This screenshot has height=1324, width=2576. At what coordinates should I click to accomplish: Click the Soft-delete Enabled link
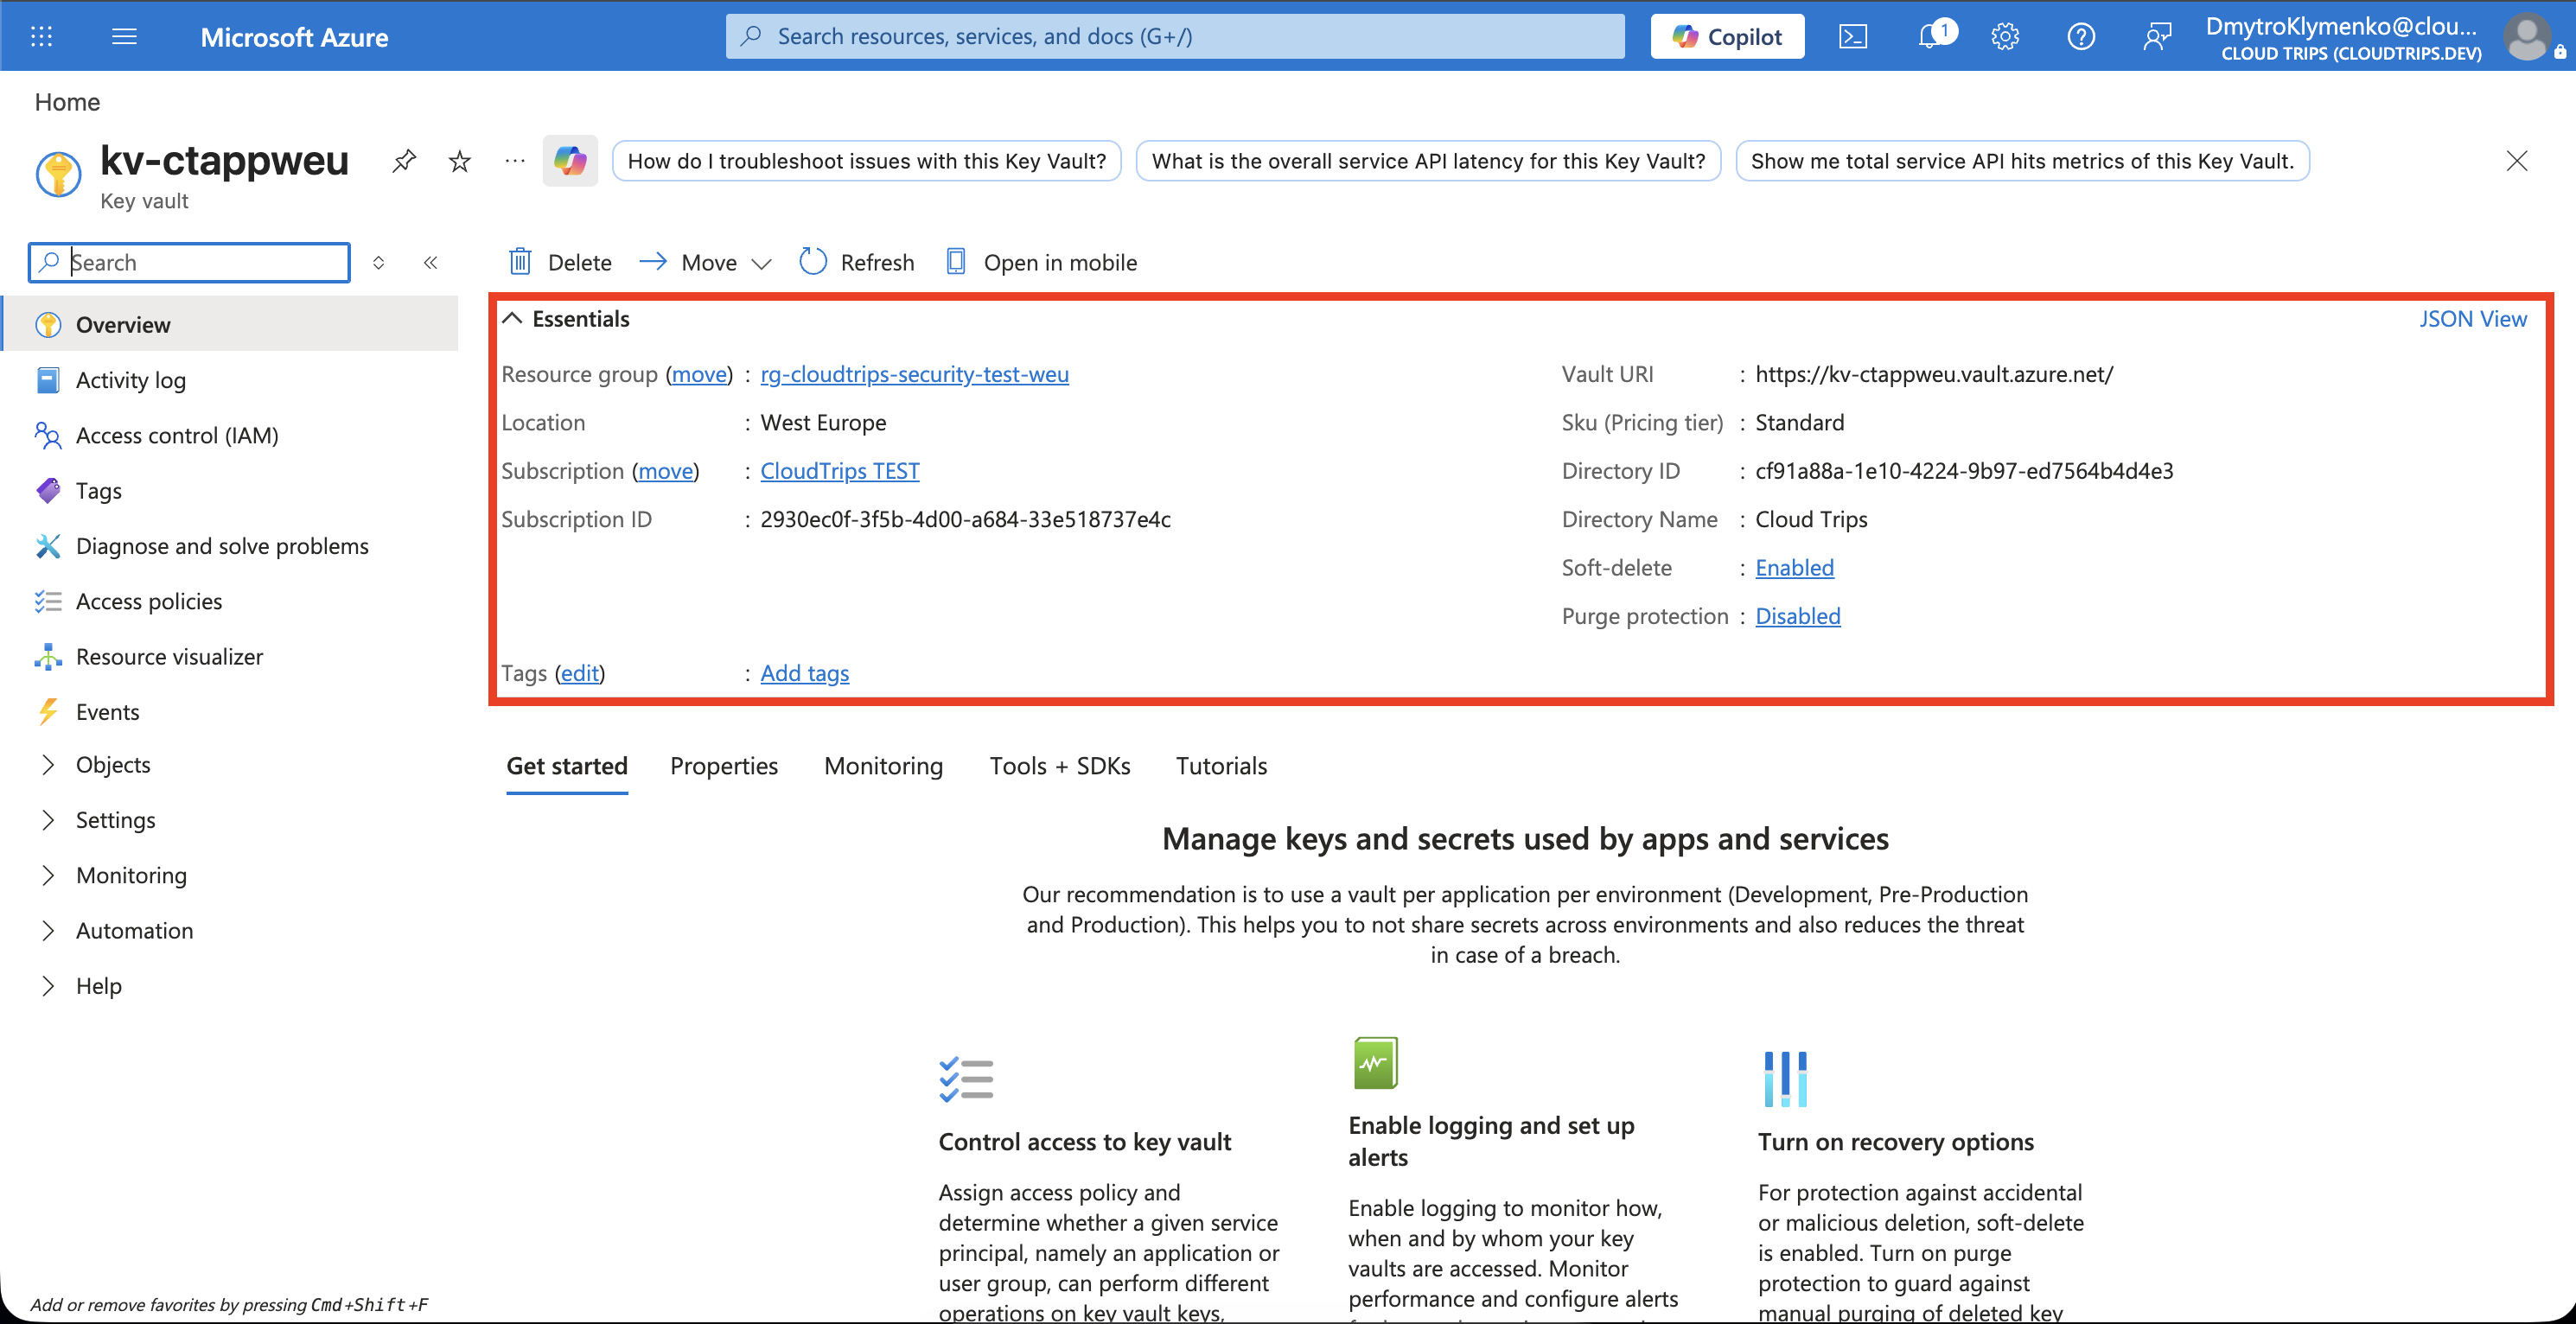(1794, 568)
